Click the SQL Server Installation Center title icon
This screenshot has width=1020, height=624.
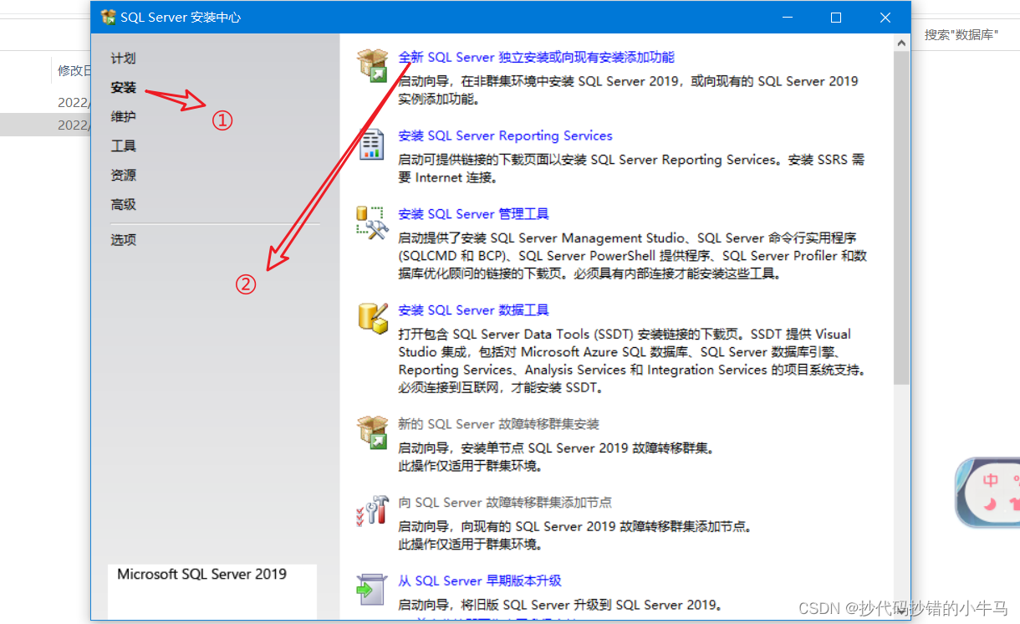click(109, 18)
